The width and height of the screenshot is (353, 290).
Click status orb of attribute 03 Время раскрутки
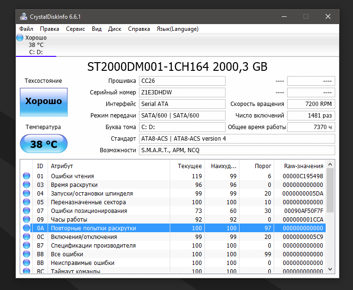coord(26,185)
